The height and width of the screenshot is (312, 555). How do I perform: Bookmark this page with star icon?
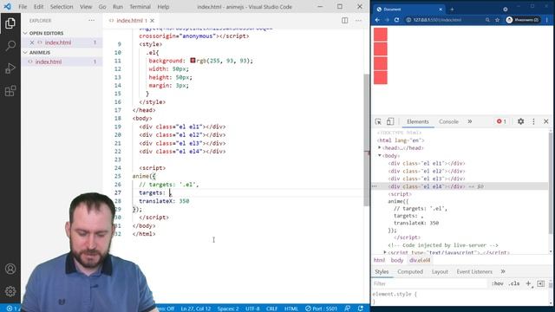tap(497, 20)
